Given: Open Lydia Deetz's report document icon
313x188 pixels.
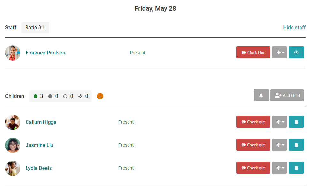Looking at the screenshot, I should (296, 168).
